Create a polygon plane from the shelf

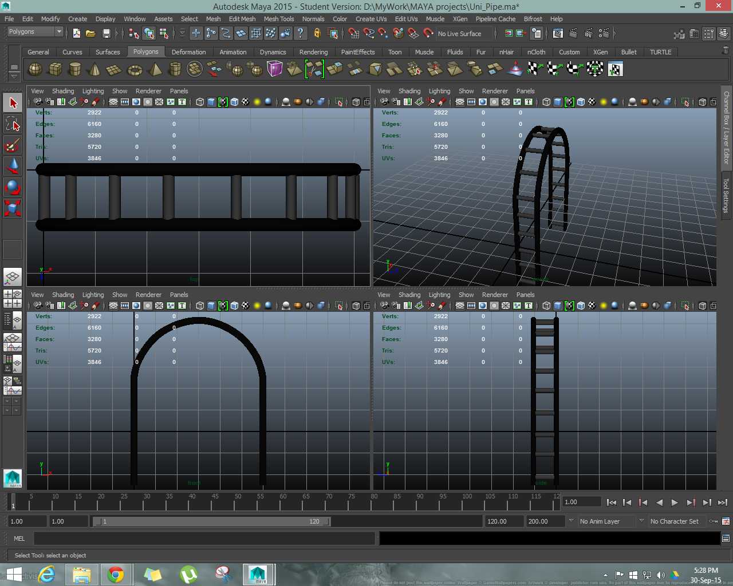(x=115, y=69)
